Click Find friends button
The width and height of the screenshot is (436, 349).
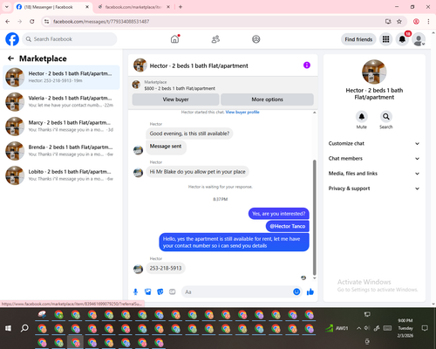(x=358, y=39)
